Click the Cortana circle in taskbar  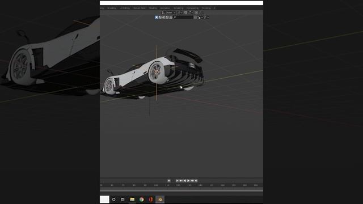[x=113, y=199]
